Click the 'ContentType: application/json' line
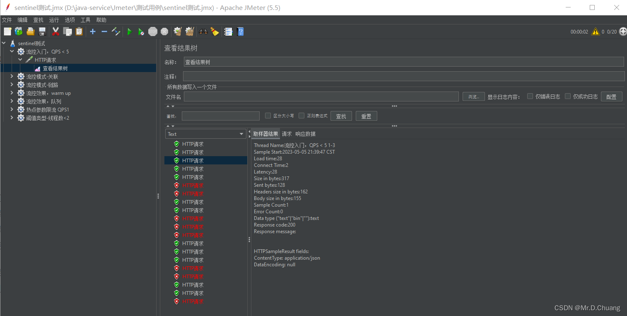 (x=287, y=258)
